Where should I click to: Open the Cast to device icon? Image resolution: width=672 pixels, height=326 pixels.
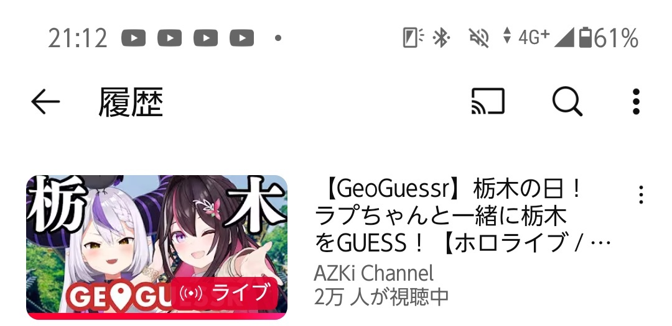(488, 101)
